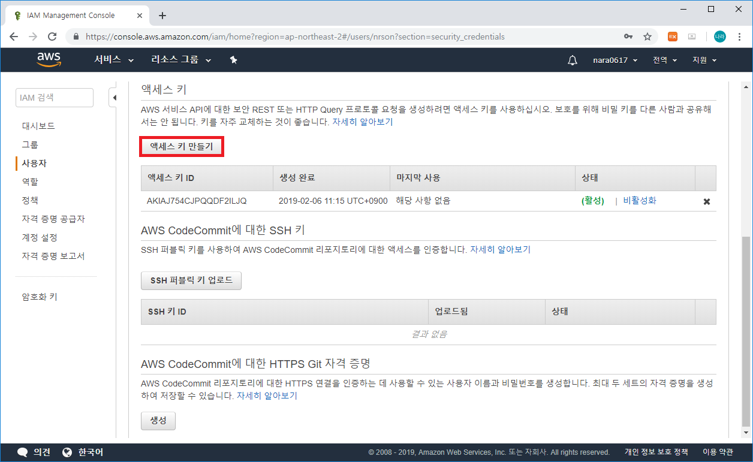The width and height of the screenshot is (753, 462).
Task: Close the IAM Management Console tab
Action: point(138,16)
